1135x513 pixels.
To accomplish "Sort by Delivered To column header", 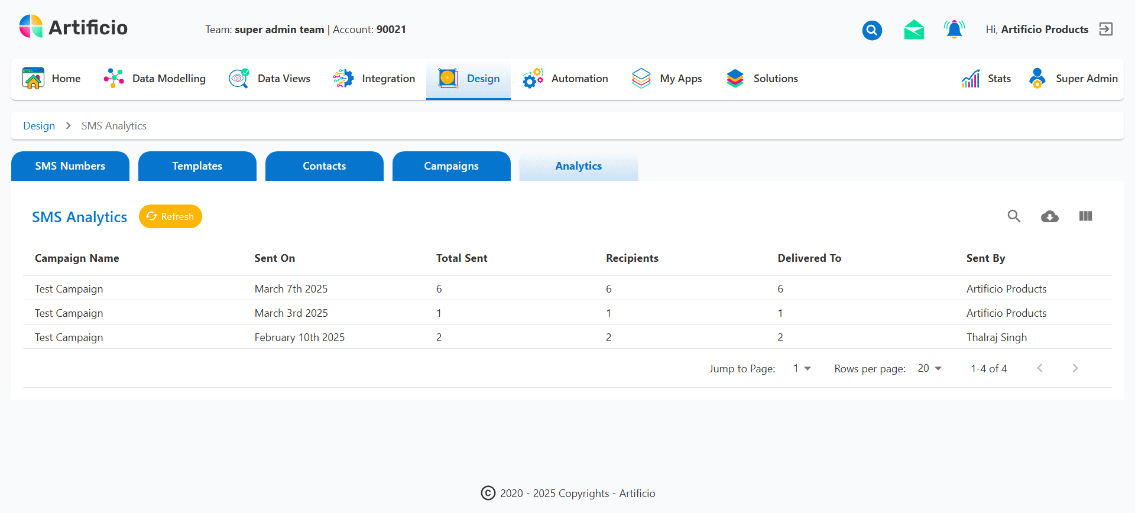I will coord(809,258).
